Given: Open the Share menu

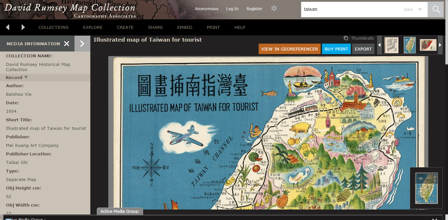Looking at the screenshot, I should click(x=156, y=27).
